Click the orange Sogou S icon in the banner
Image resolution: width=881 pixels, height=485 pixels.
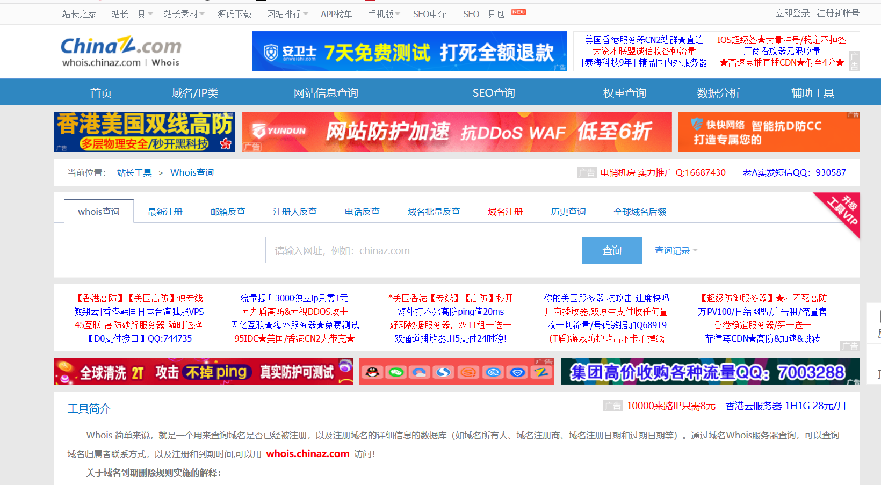click(468, 372)
